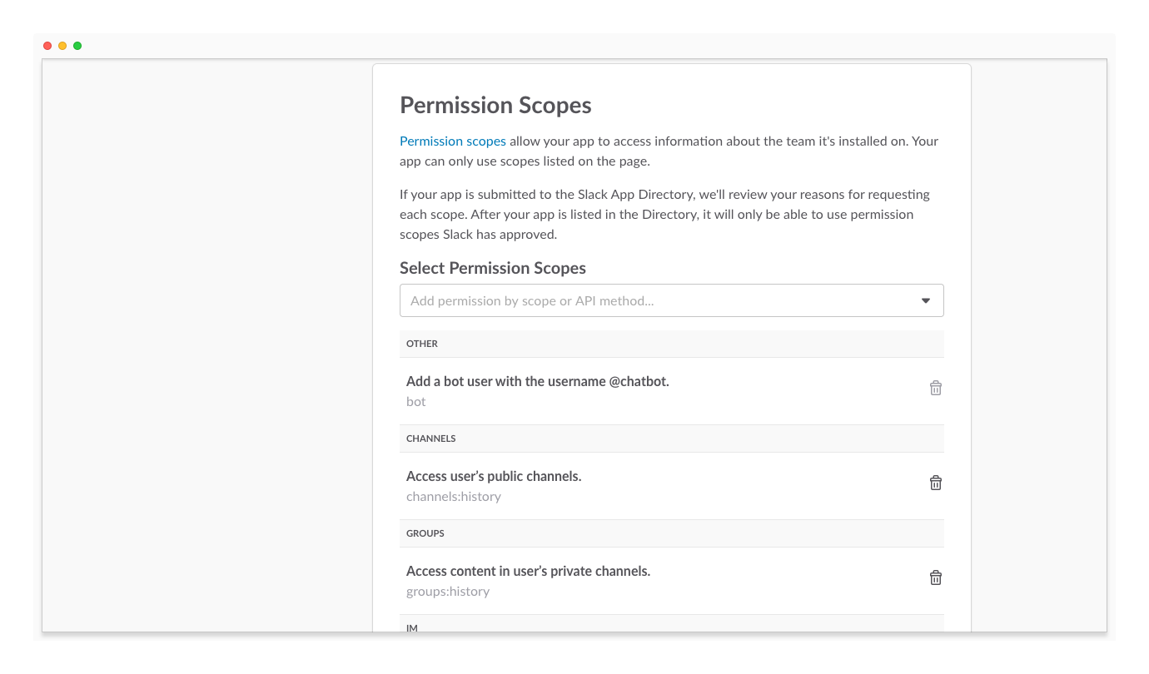1149x674 pixels.
Task: Close the window with red button
Action: [x=47, y=46]
